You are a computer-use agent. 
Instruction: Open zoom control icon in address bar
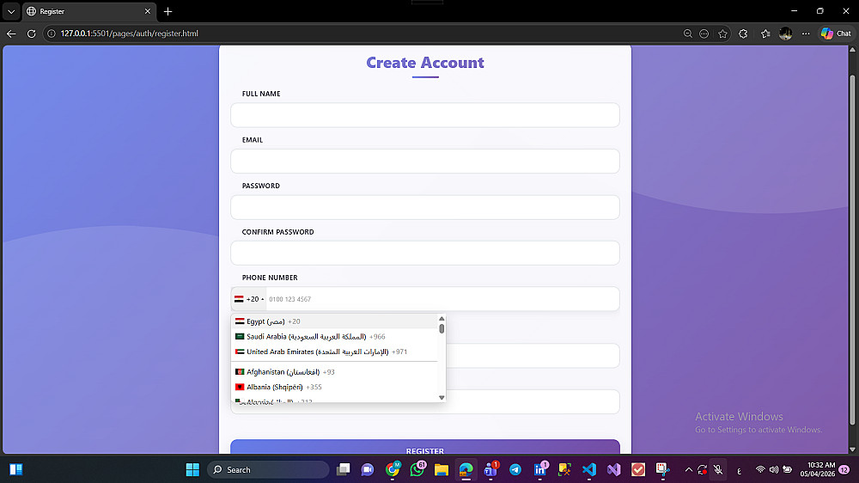tap(687, 34)
